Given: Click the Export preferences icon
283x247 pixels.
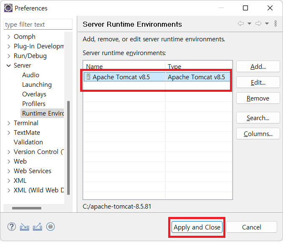Looking at the screenshot, I should 38,227.
